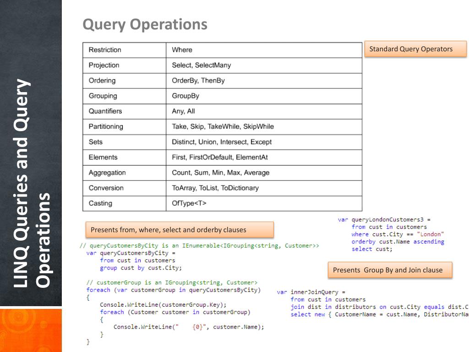
Task: Click 'var innerJoinQuery =' code line
Action: 311,292
